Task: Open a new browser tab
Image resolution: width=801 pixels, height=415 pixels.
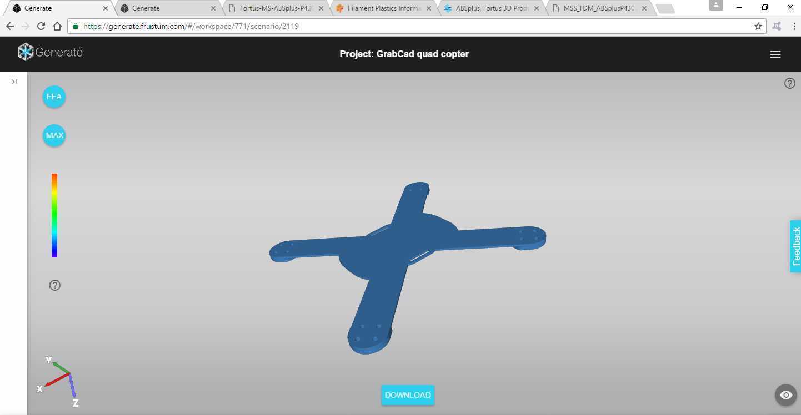Action: coord(665,9)
